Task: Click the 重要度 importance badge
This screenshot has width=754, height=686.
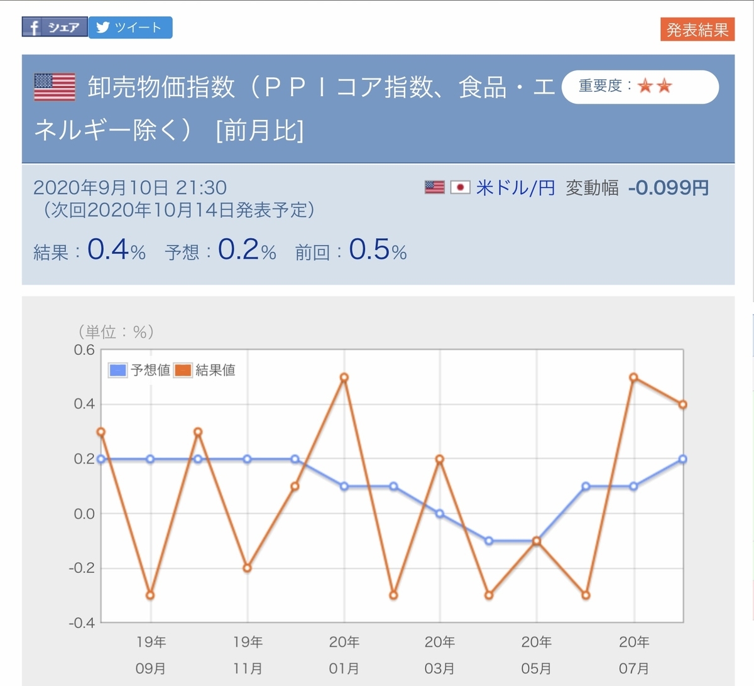Action: pos(640,87)
